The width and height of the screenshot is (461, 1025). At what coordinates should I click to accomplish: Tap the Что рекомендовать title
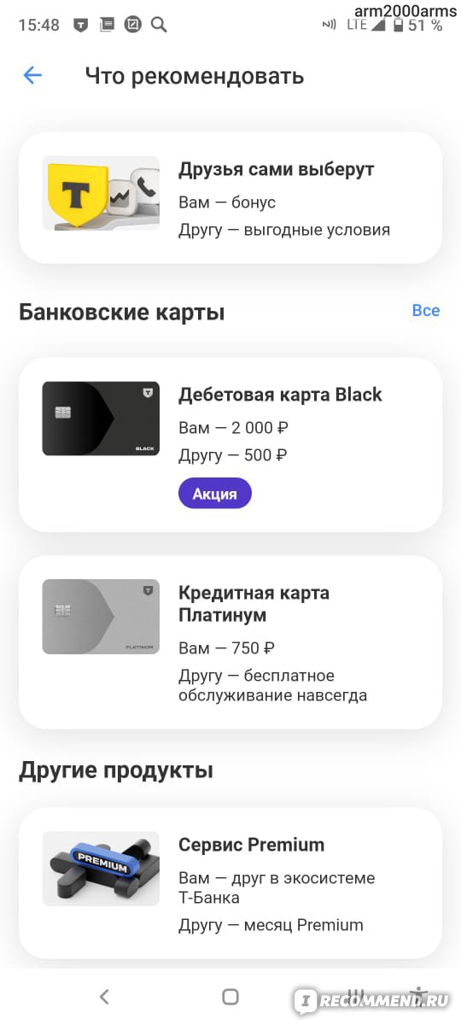pyautogui.click(x=195, y=76)
